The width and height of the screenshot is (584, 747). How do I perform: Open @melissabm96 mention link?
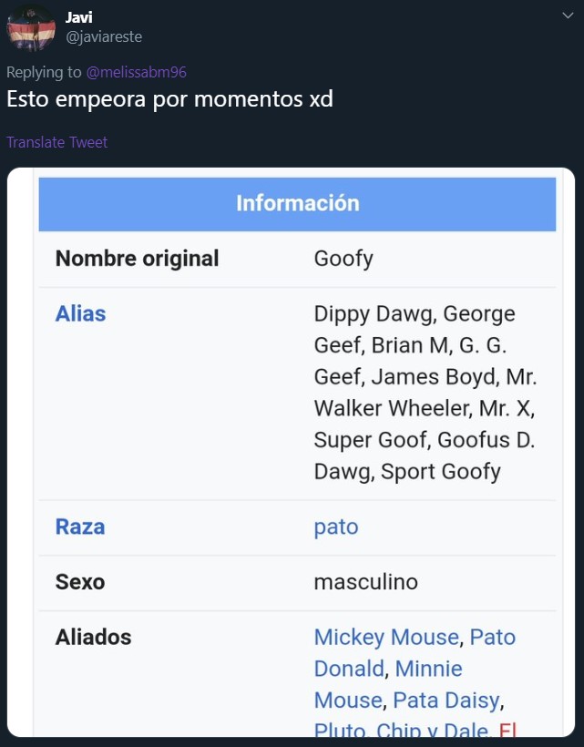tap(137, 72)
